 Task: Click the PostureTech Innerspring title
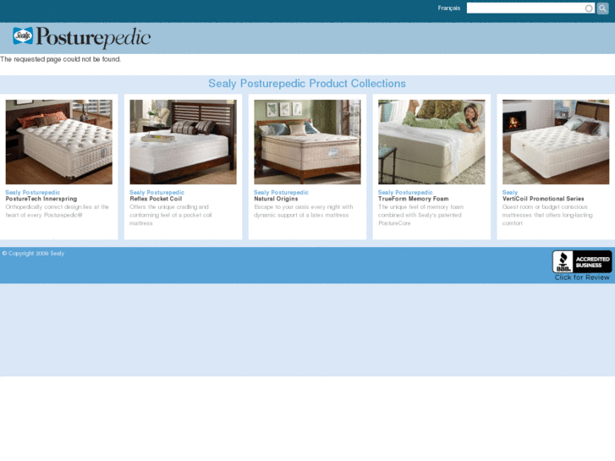(41, 199)
